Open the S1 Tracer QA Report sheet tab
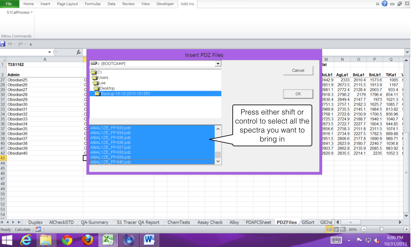The height and width of the screenshot is (247, 412). tap(138, 222)
